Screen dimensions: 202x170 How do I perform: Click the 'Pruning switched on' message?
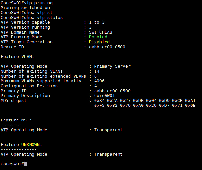25,8
